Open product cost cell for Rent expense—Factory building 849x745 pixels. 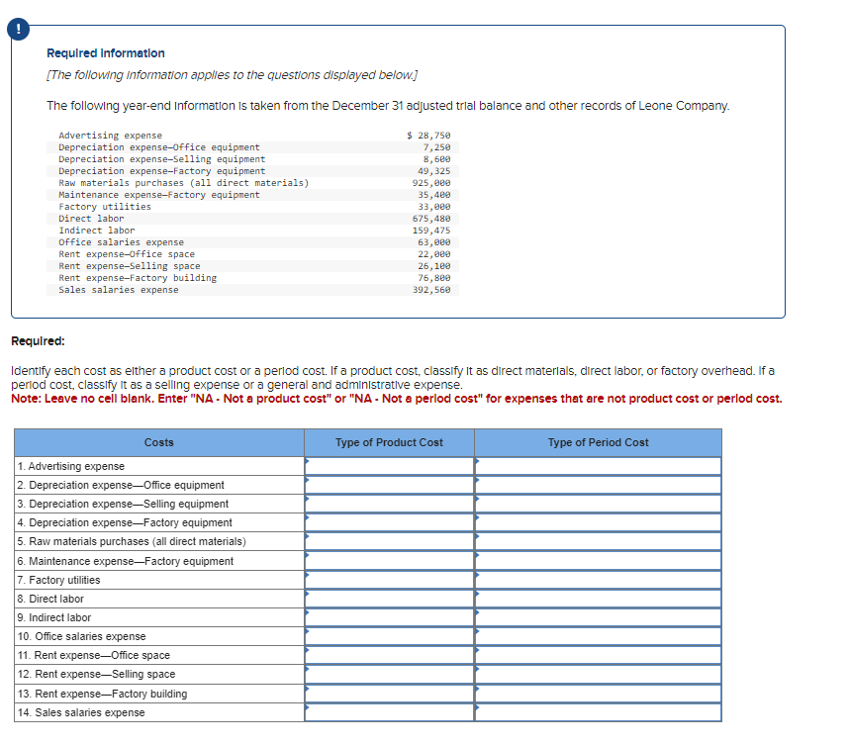click(389, 694)
